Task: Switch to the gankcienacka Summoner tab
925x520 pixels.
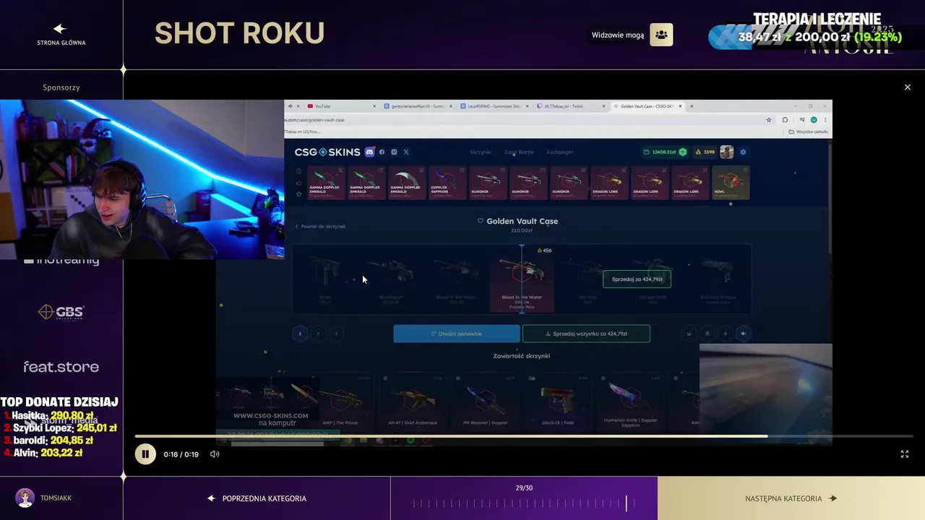Action: 416,106
